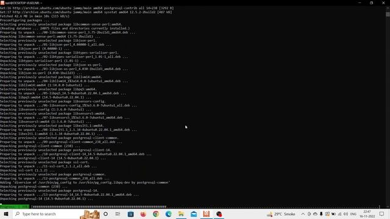Restore down the terminal window
This screenshot has width=390, height=219.
[371, 2]
